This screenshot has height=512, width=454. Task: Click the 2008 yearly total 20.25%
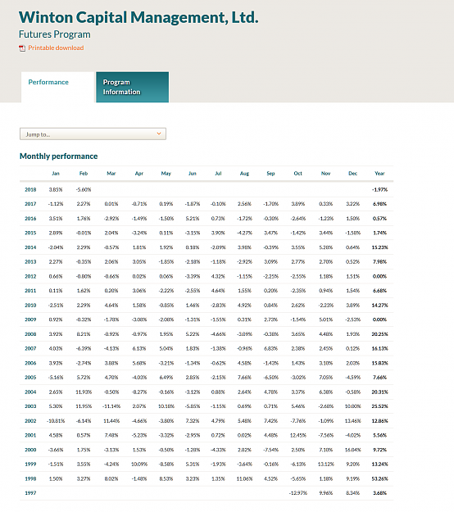(x=379, y=334)
